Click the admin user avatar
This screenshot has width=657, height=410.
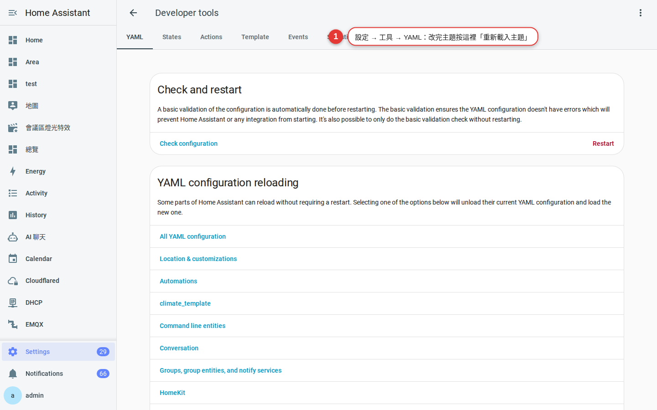pos(13,395)
